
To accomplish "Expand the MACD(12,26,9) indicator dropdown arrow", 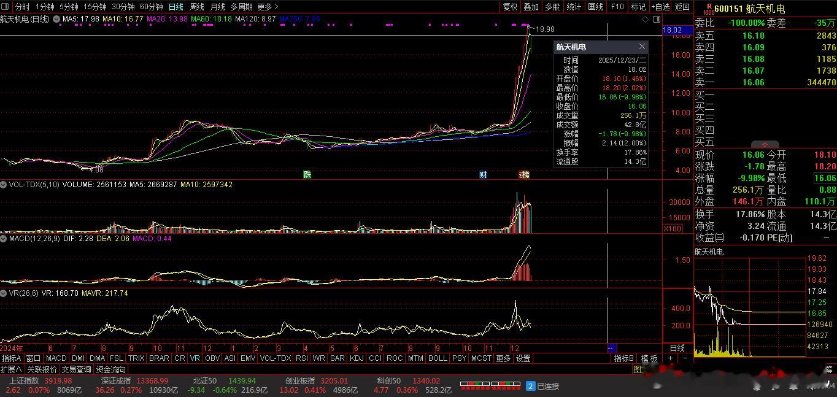I will tap(4, 238).
